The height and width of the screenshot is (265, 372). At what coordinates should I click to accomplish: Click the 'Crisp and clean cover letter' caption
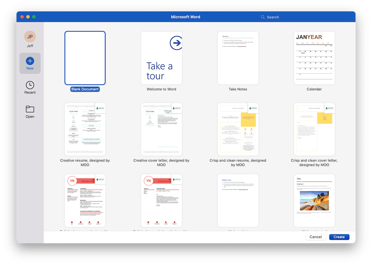(x=314, y=162)
